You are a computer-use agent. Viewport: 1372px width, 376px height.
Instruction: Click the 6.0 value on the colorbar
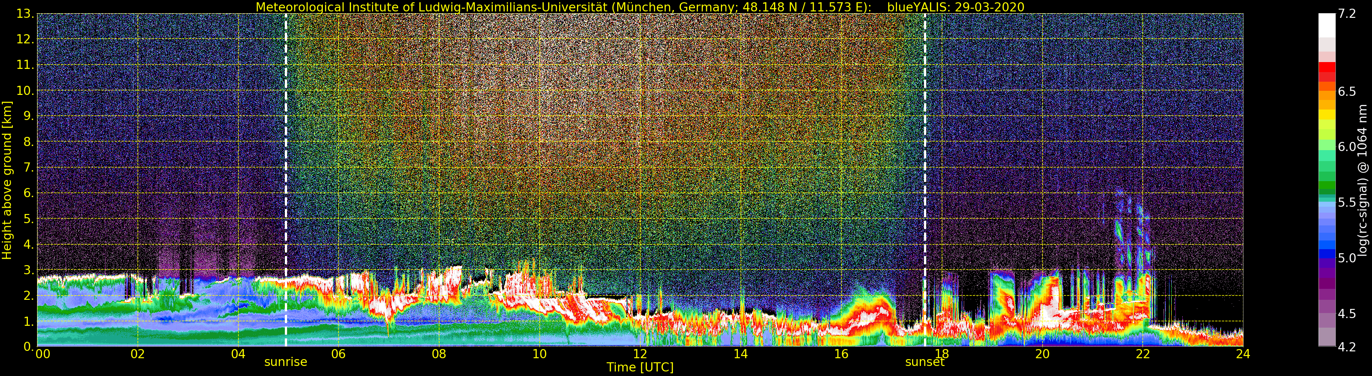point(1347,147)
